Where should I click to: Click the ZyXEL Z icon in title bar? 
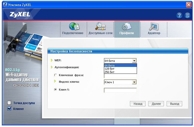click(x=5, y=5)
